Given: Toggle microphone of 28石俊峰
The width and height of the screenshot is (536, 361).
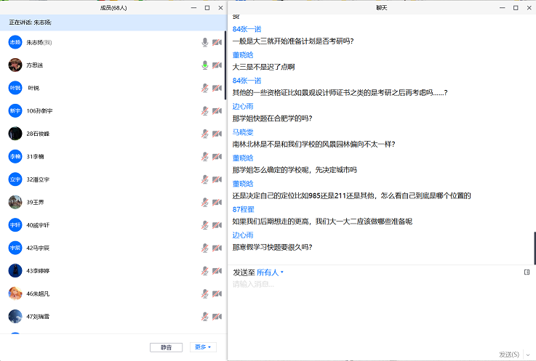Looking at the screenshot, I should 205,134.
